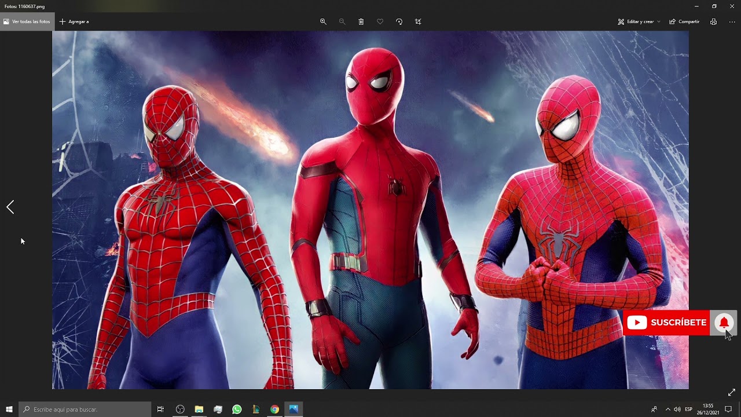Open the People icon in system tray
Image resolution: width=741 pixels, height=417 pixels.
654,409
